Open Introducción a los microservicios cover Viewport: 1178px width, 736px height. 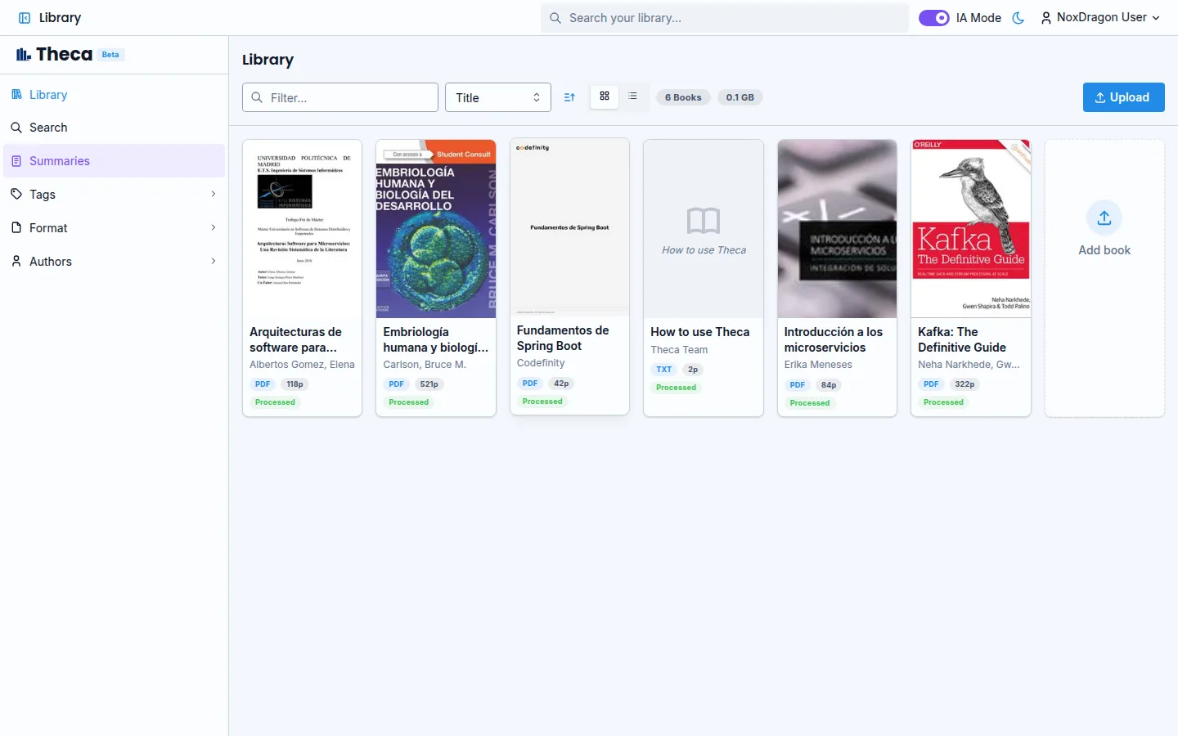click(x=837, y=229)
